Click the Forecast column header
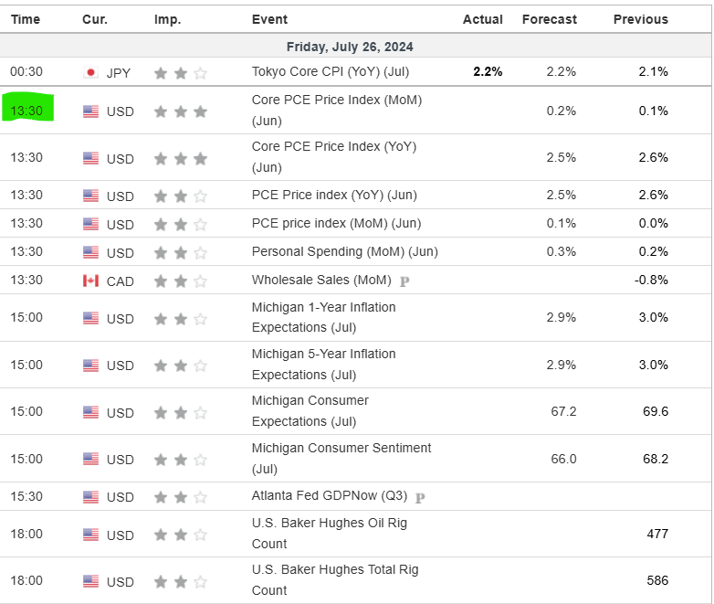The height and width of the screenshot is (604, 714). pos(549,19)
